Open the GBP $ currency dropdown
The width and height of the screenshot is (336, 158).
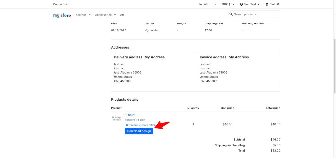[228, 4]
